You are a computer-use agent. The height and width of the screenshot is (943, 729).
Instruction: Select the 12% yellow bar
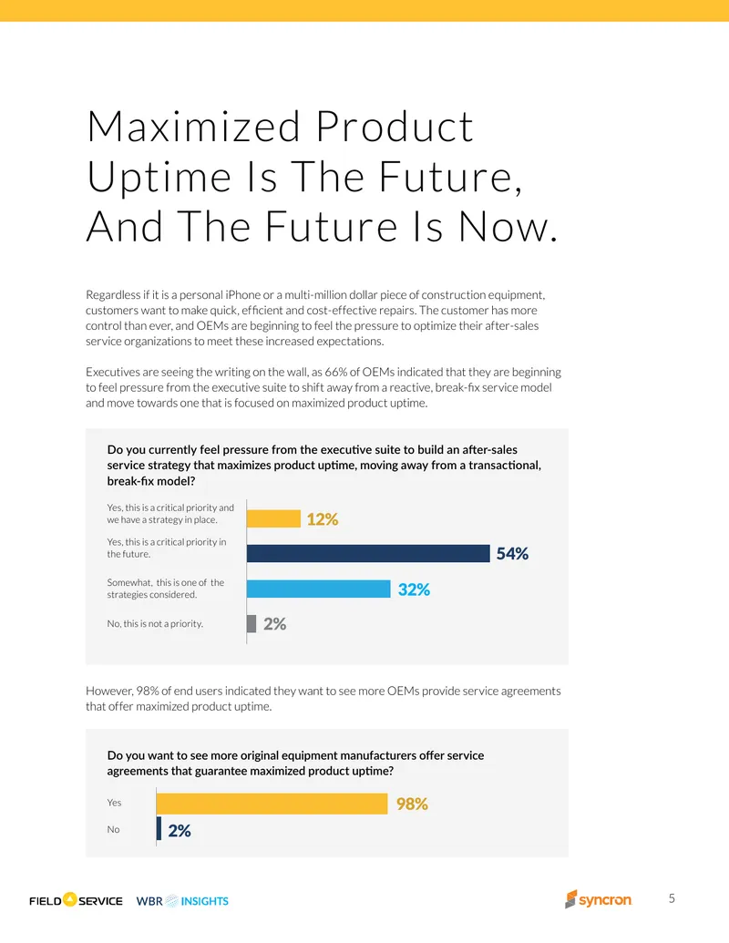click(273, 518)
